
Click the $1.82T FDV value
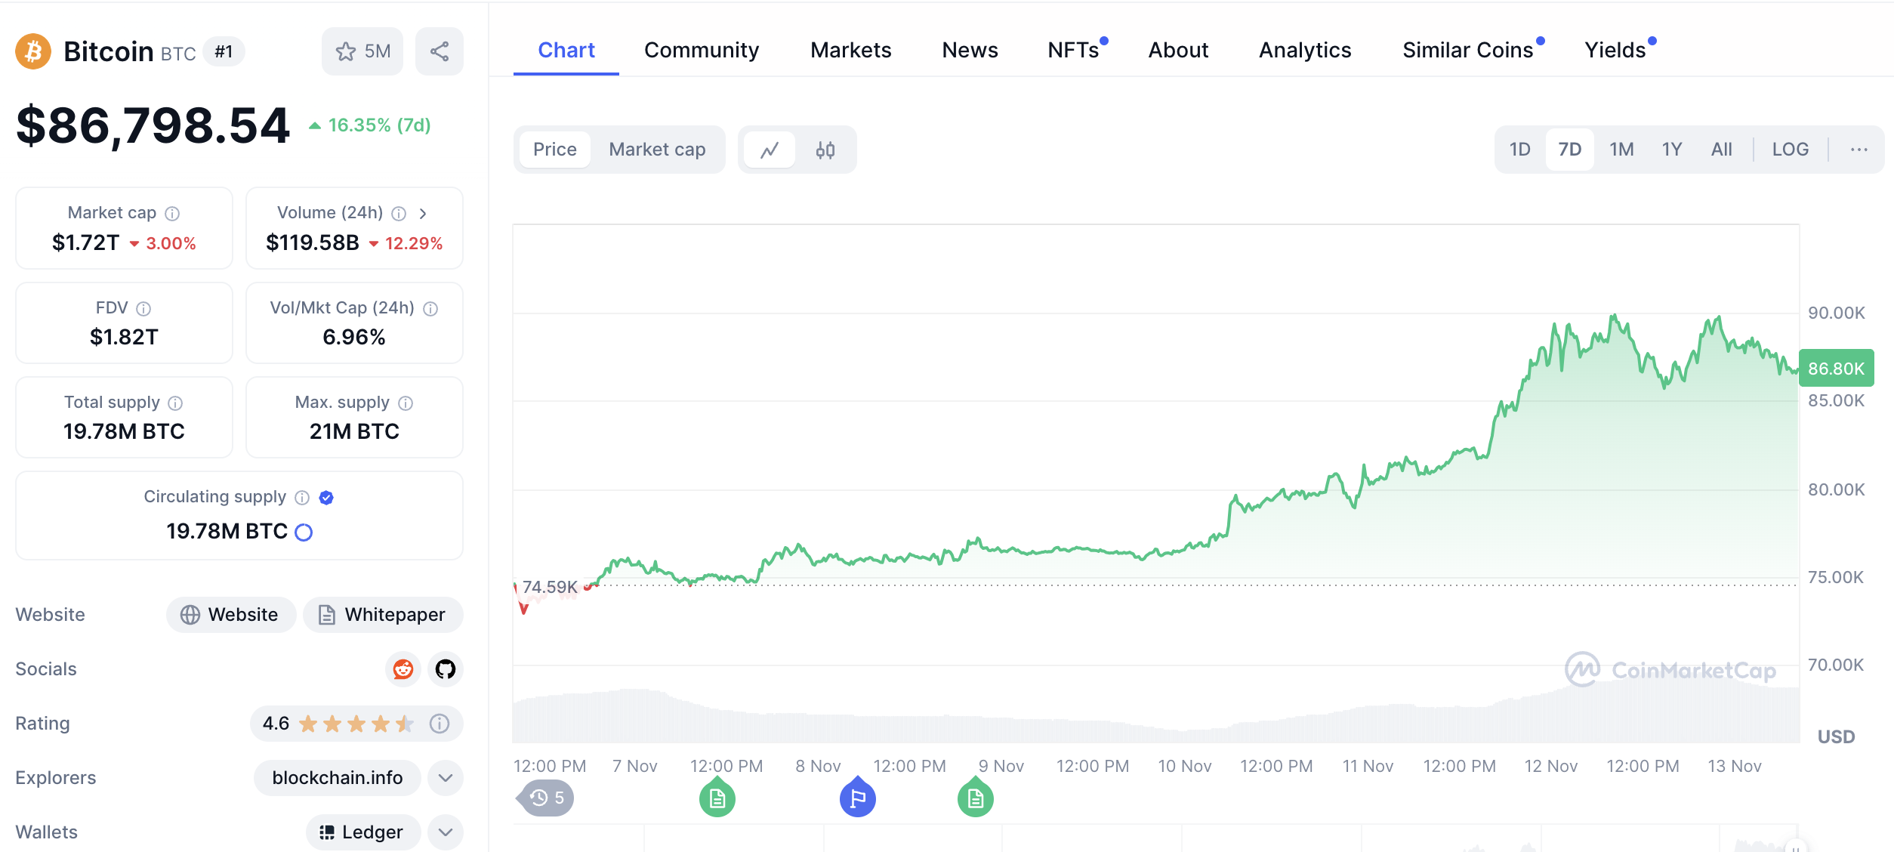(x=124, y=337)
